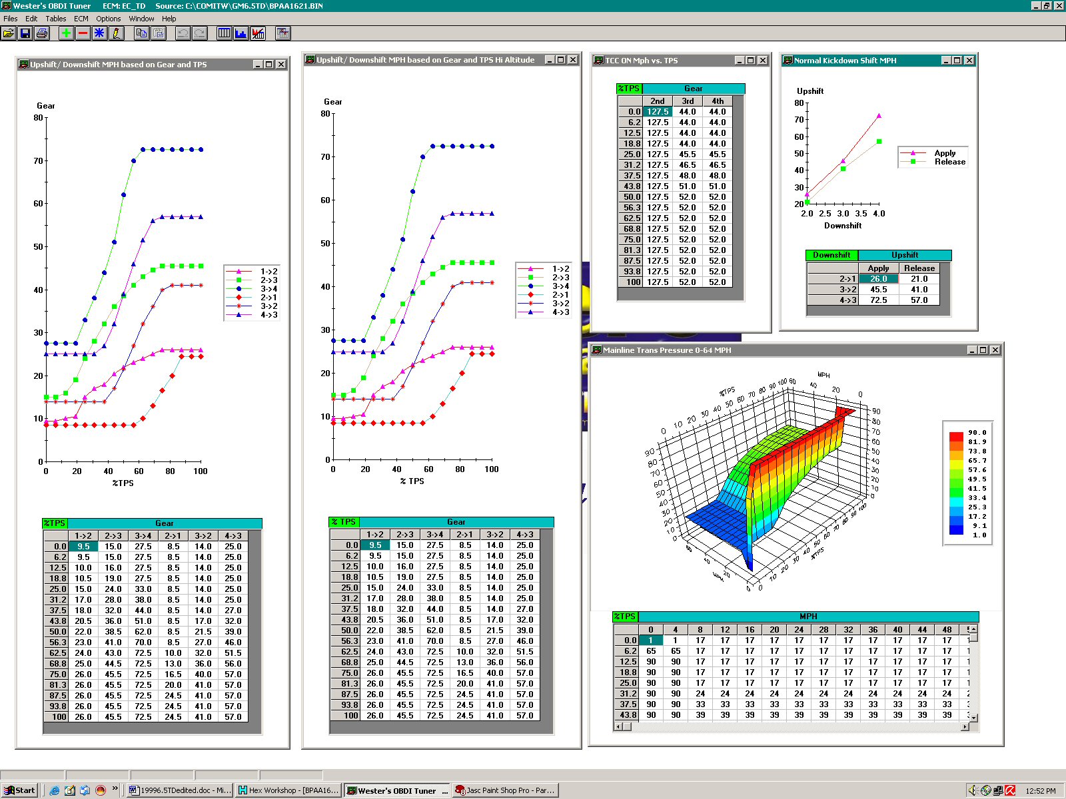Switch to Hex Workshop taskbar button
Image resolution: width=1066 pixels, height=799 pixels.
pos(289,790)
